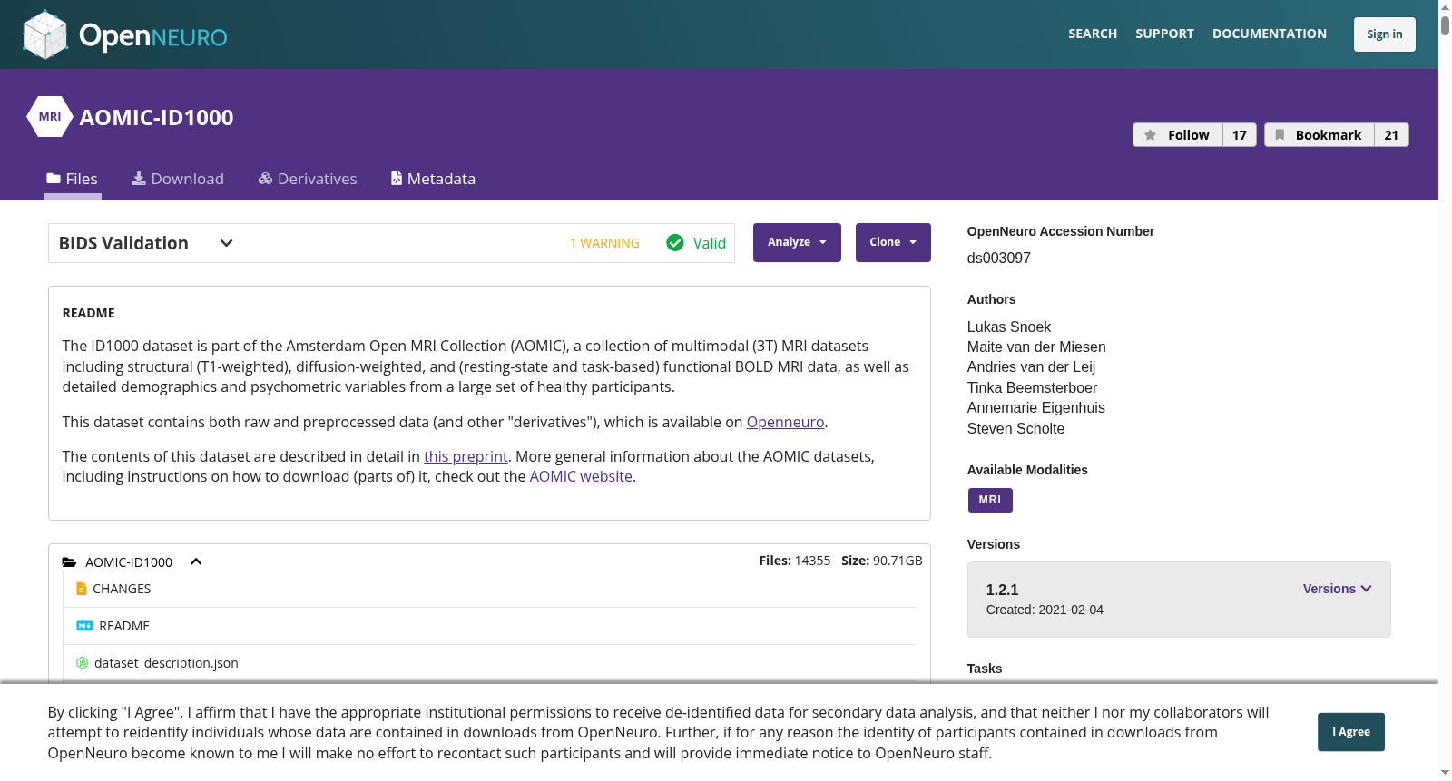Click the I Agree button
The height and width of the screenshot is (781, 1452).
[x=1351, y=732]
